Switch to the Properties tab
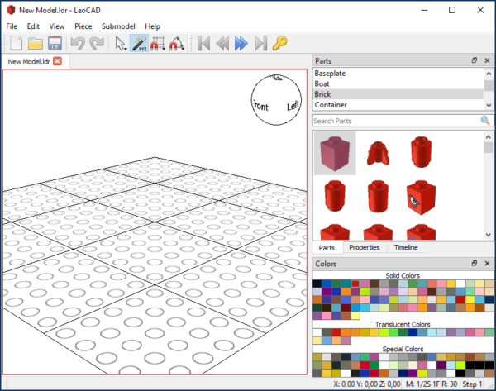496x391 pixels. (x=364, y=247)
